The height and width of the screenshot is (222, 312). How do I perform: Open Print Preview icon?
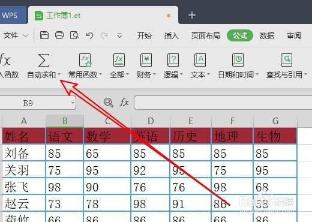pyautogui.click(x=74, y=35)
